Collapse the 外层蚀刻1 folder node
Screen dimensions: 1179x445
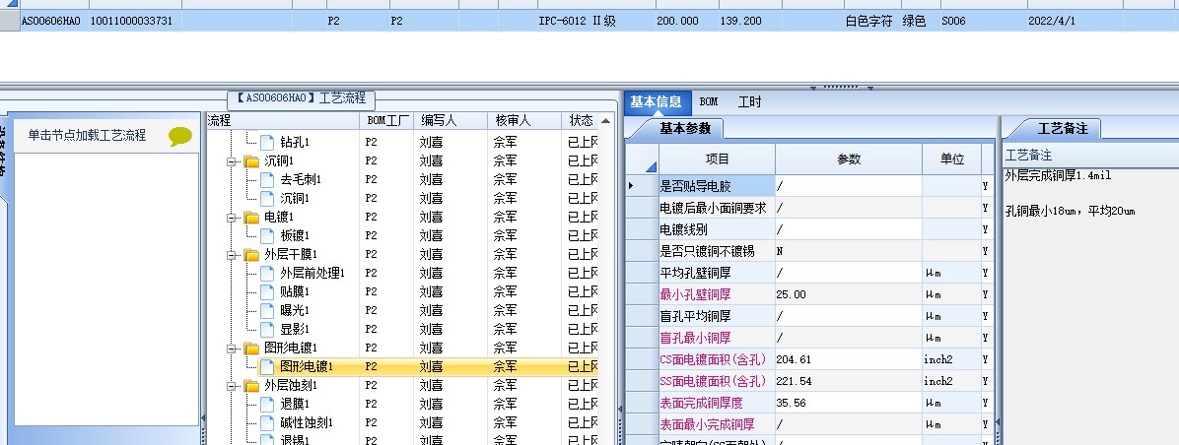[232, 387]
